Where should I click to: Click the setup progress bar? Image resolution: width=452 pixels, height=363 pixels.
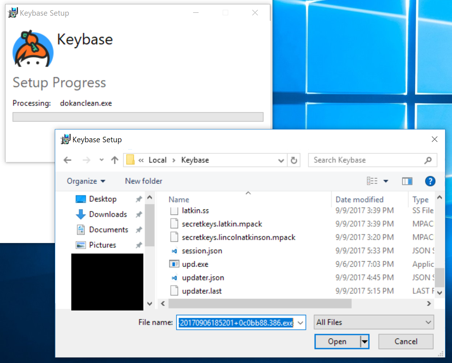(x=138, y=117)
